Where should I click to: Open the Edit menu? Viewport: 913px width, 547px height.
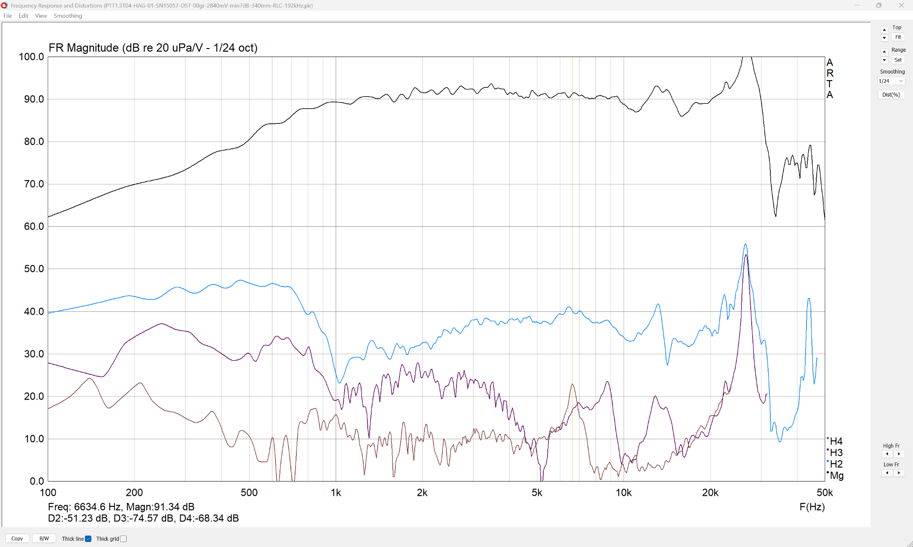coord(23,16)
